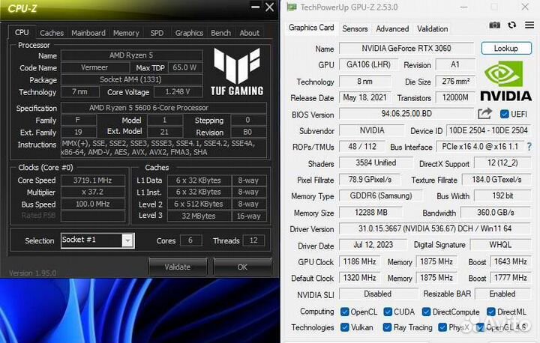Minimize the CPU-Z window

pos(255,7)
